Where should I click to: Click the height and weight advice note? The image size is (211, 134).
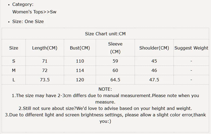point(105,108)
